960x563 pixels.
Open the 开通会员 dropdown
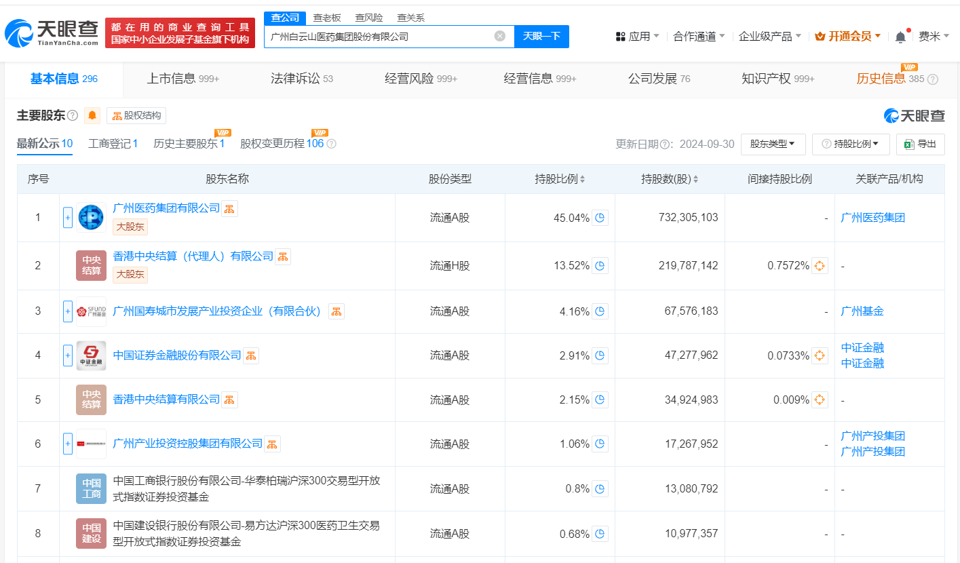click(848, 37)
